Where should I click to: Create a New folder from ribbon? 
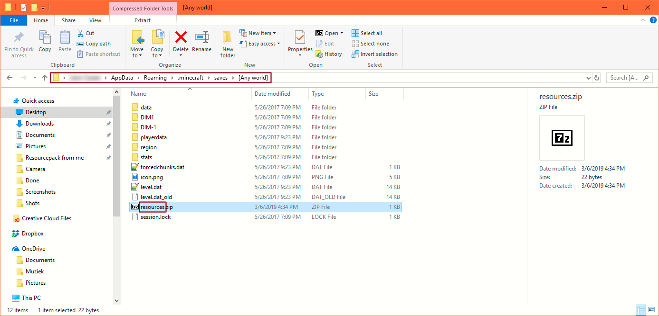pyautogui.click(x=228, y=38)
